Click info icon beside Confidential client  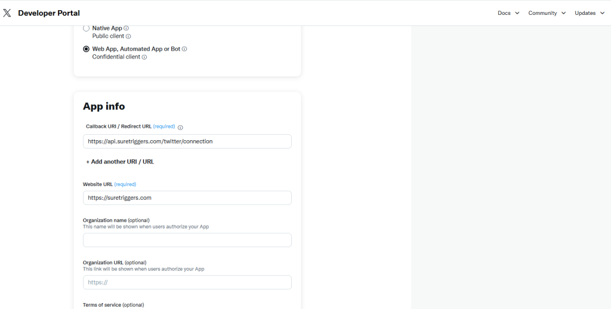[144, 57]
